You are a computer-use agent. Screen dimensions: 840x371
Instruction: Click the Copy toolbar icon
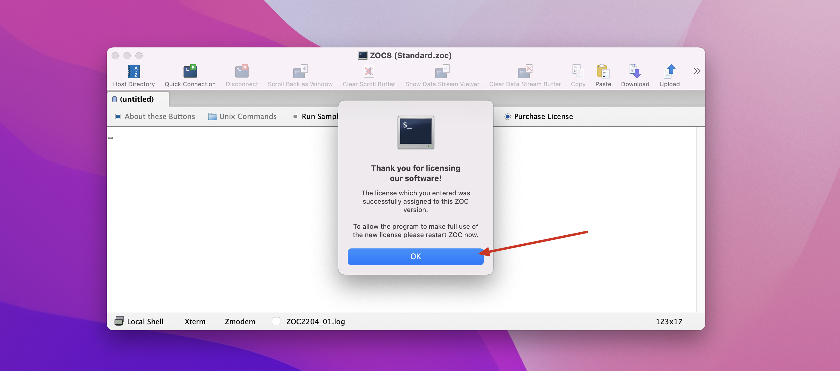578,71
